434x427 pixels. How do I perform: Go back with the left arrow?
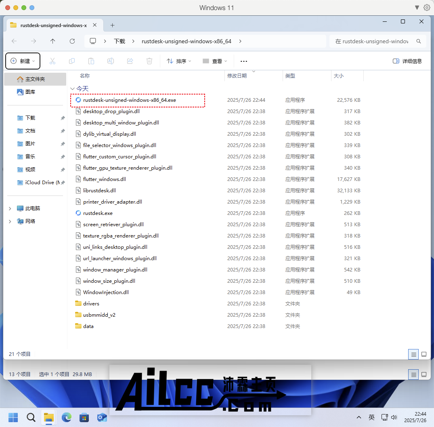point(14,41)
